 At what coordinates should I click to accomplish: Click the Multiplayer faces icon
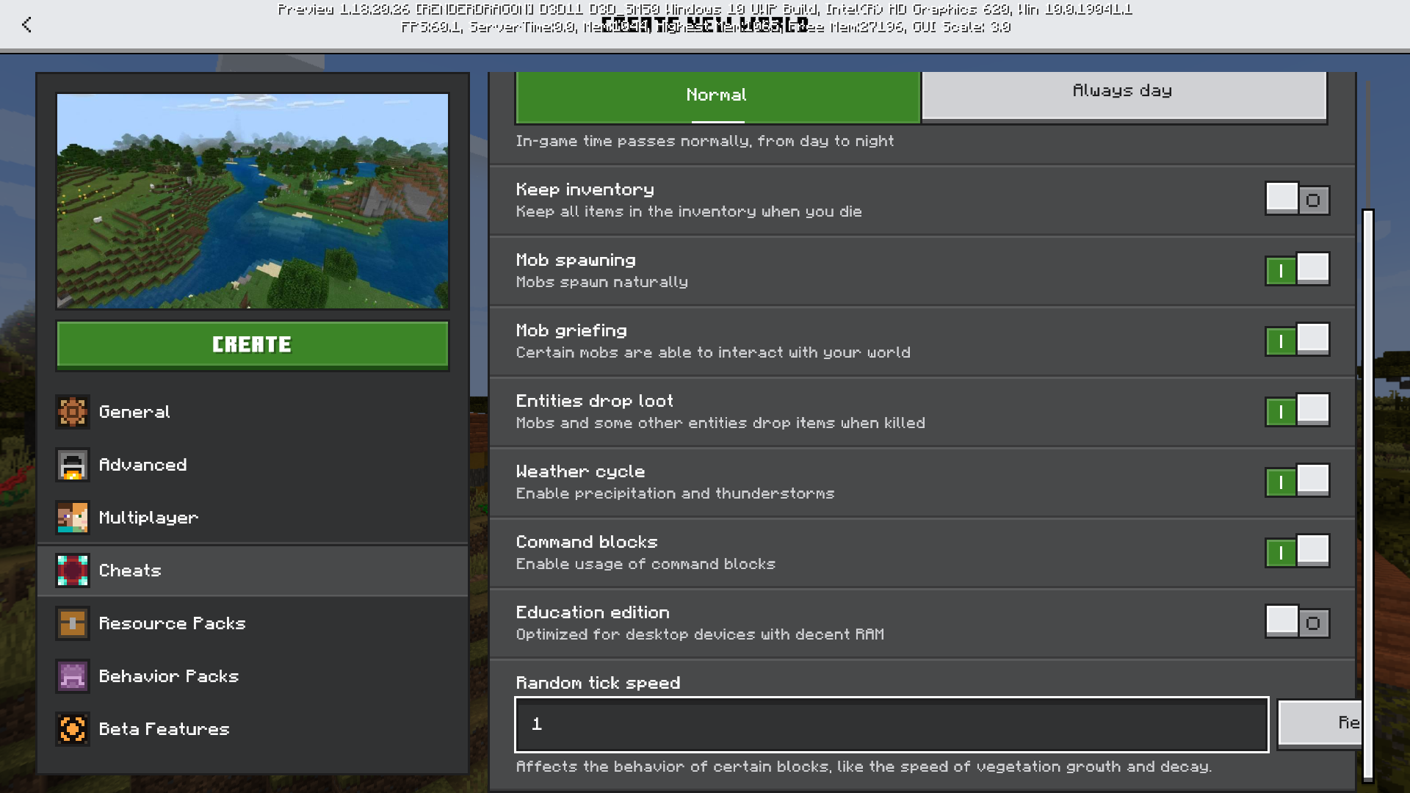pyautogui.click(x=73, y=518)
